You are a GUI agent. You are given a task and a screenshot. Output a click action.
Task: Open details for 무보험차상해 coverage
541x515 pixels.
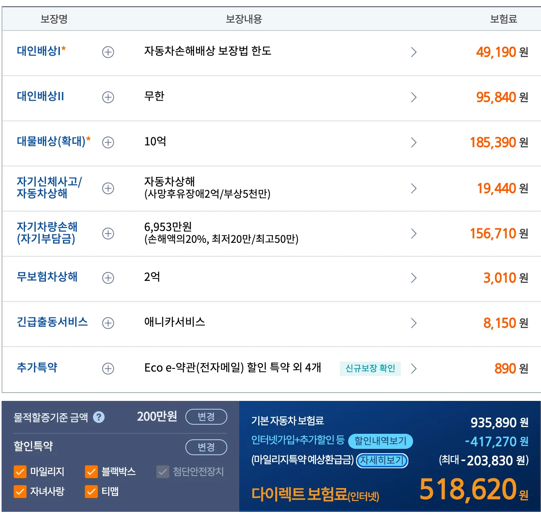pos(108,278)
